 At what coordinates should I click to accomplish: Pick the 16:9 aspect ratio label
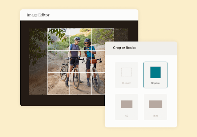(x=155, y=115)
